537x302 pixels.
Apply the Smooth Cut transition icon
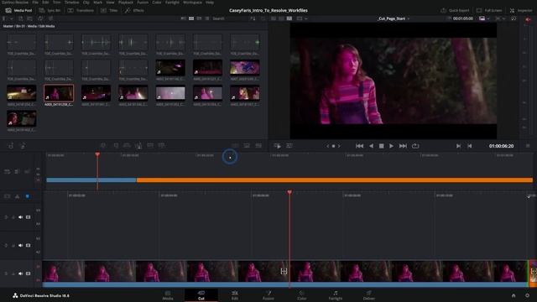click(x=258, y=146)
